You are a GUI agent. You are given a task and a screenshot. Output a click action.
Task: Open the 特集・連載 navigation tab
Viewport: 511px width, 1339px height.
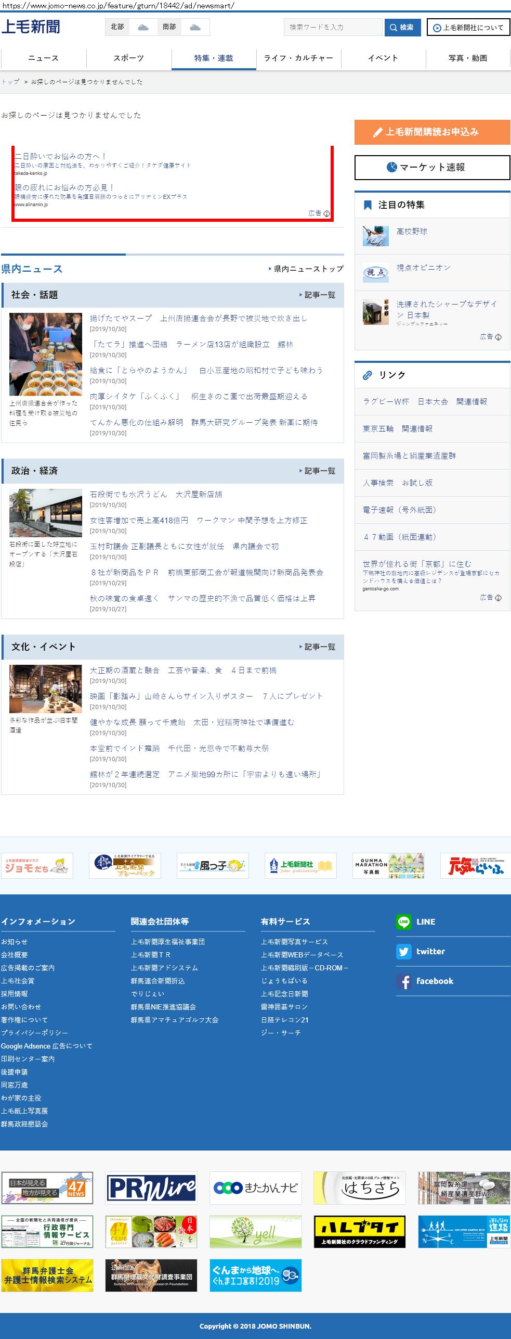click(x=214, y=58)
